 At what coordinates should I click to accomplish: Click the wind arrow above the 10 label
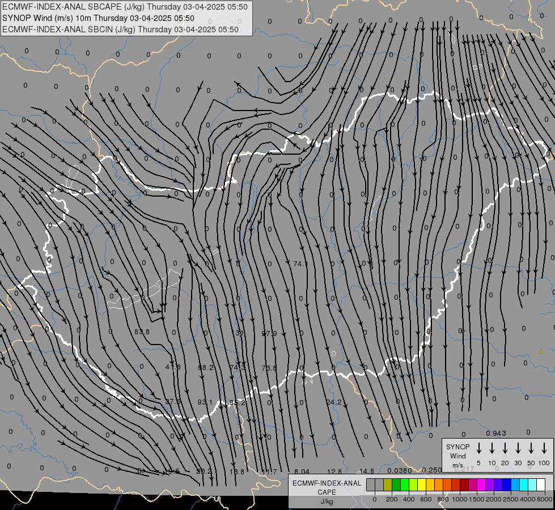coord(492,448)
